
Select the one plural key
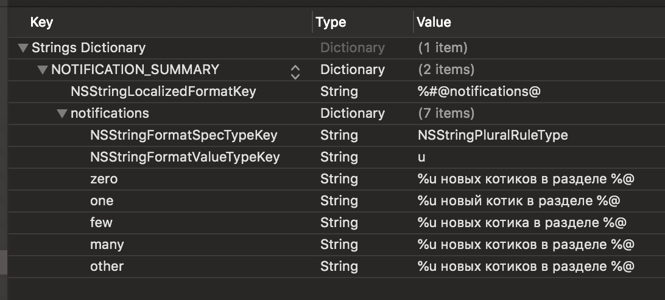tap(102, 201)
